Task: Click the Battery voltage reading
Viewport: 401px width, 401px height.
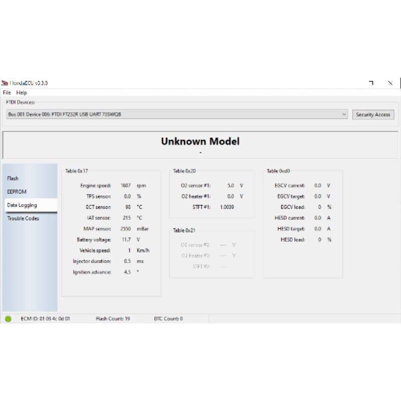Action: (126, 240)
